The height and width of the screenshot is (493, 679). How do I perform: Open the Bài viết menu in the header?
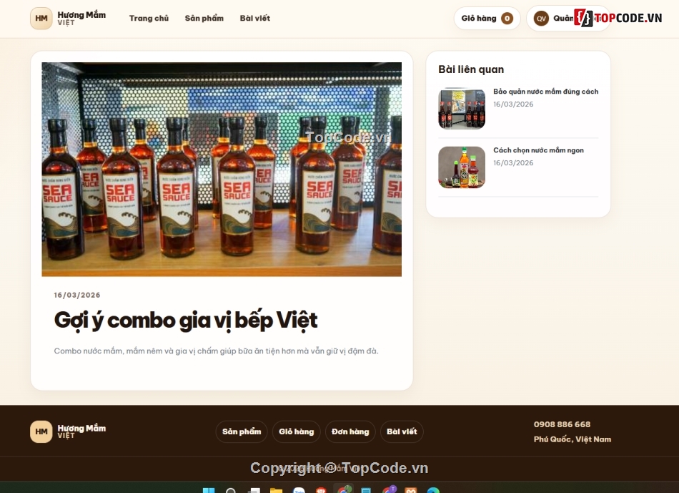click(254, 18)
